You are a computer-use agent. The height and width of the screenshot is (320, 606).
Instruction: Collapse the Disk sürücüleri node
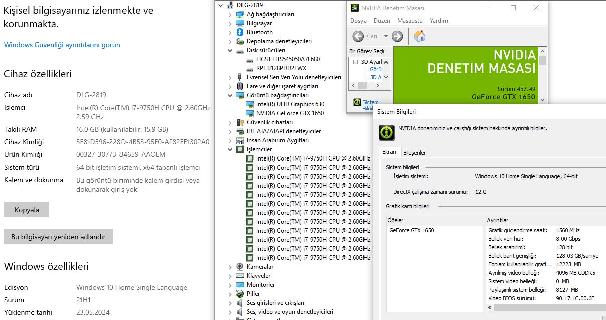coord(230,50)
